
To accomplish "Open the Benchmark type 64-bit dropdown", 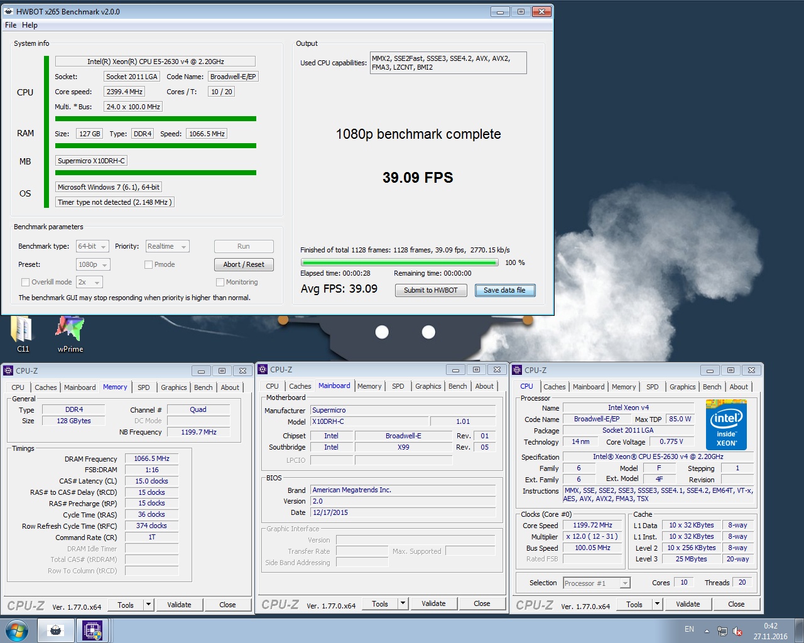I will (x=92, y=246).
